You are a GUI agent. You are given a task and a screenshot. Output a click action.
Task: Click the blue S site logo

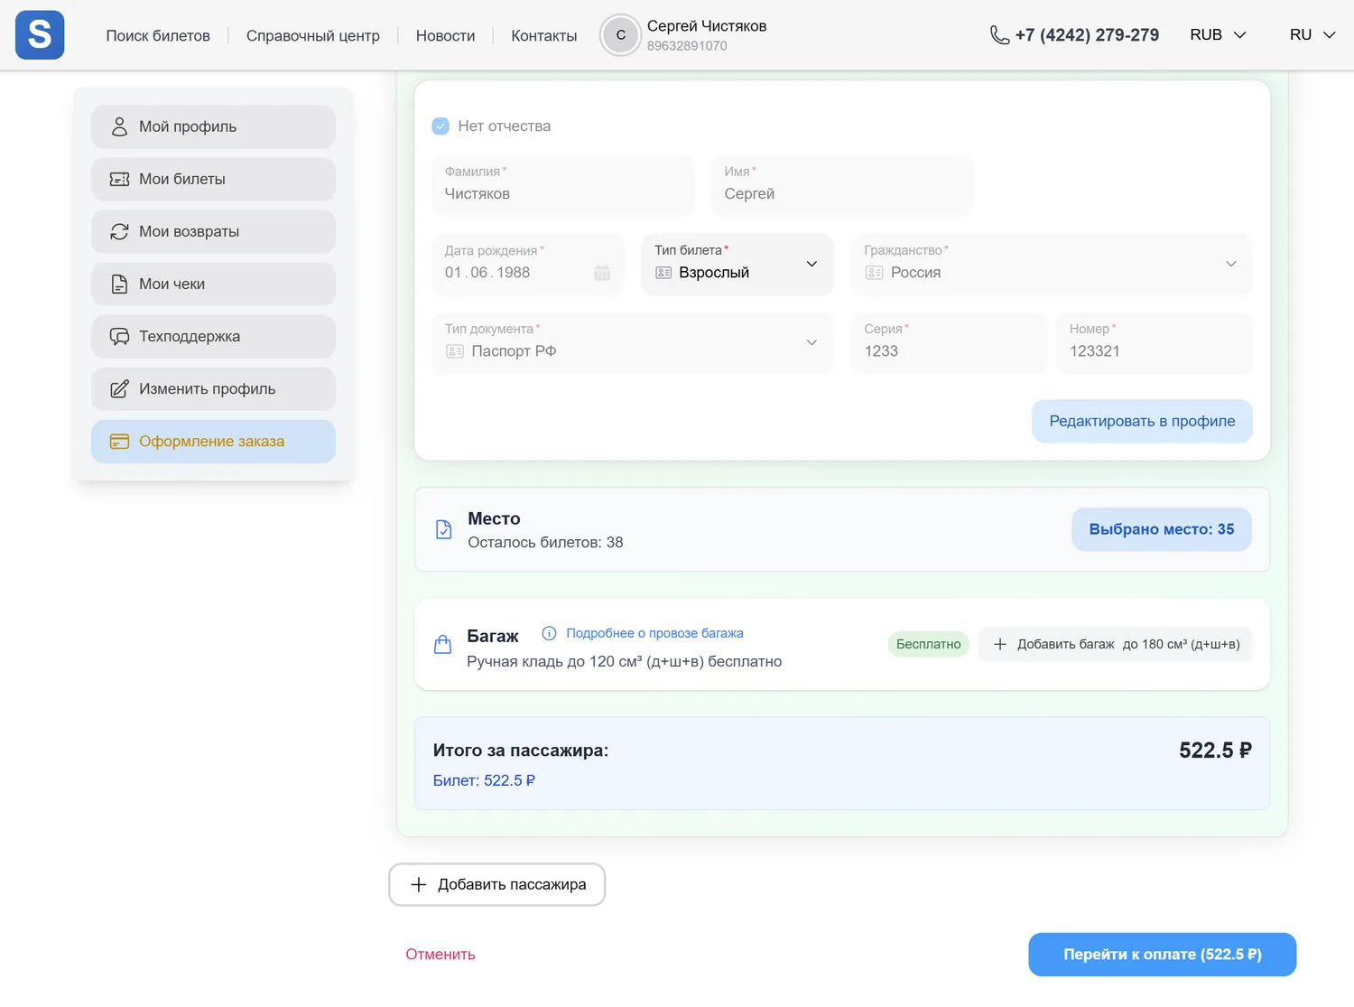click(x=40, y=35)
